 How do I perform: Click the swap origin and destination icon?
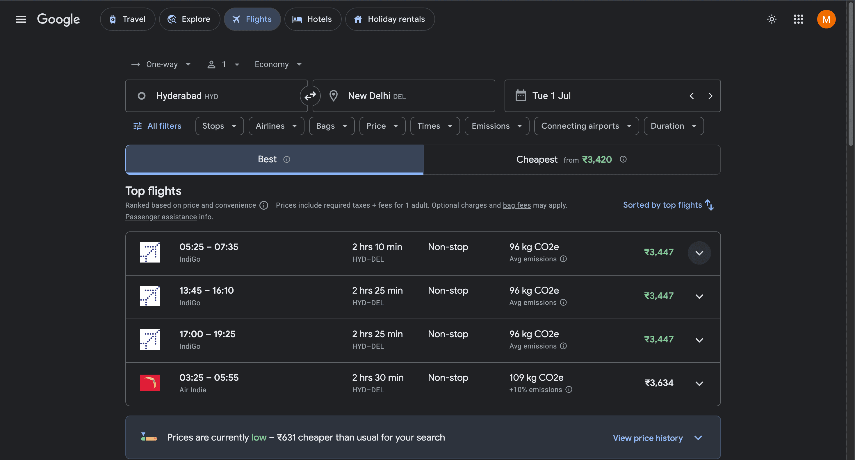click(310, 96)
